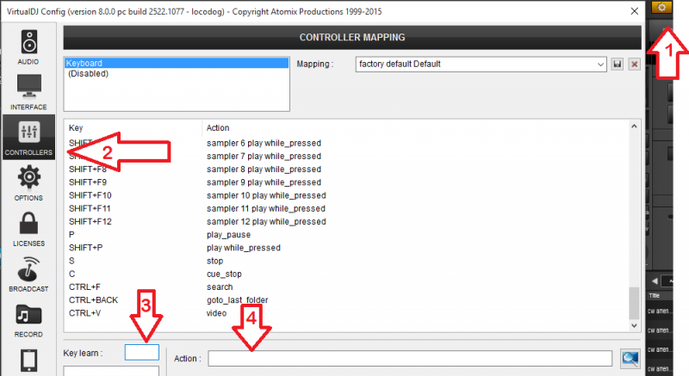Click the mapping list scrollbar thumb
This screenshot has width=689, height=376.
[x=634, y=303]
